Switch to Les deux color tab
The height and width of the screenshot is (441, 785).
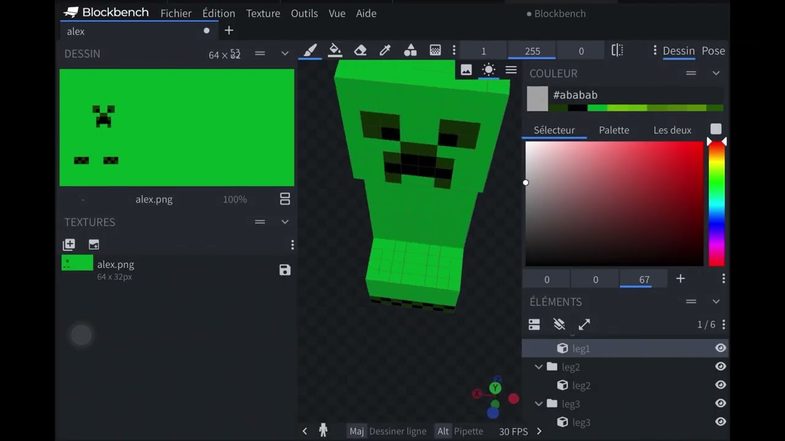point(672,130)
